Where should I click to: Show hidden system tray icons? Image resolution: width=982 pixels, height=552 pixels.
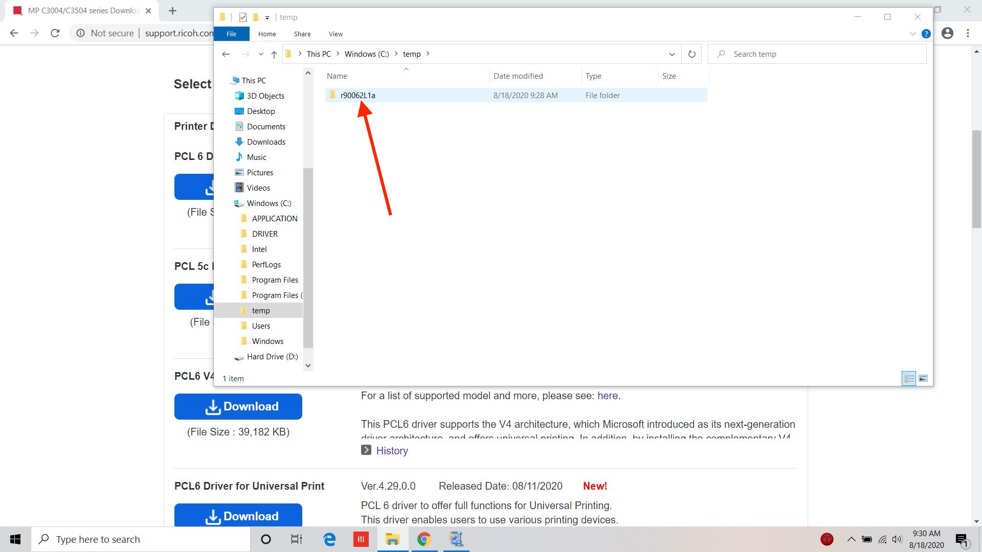(x=851, y=539)
